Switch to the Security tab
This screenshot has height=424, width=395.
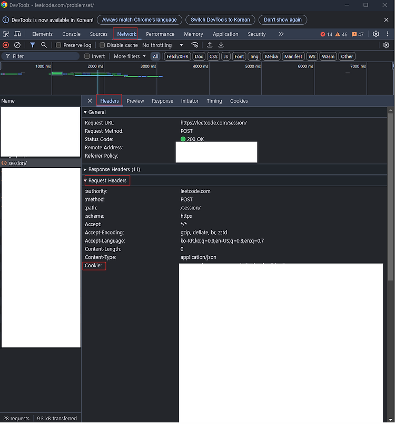click(257, 34)
